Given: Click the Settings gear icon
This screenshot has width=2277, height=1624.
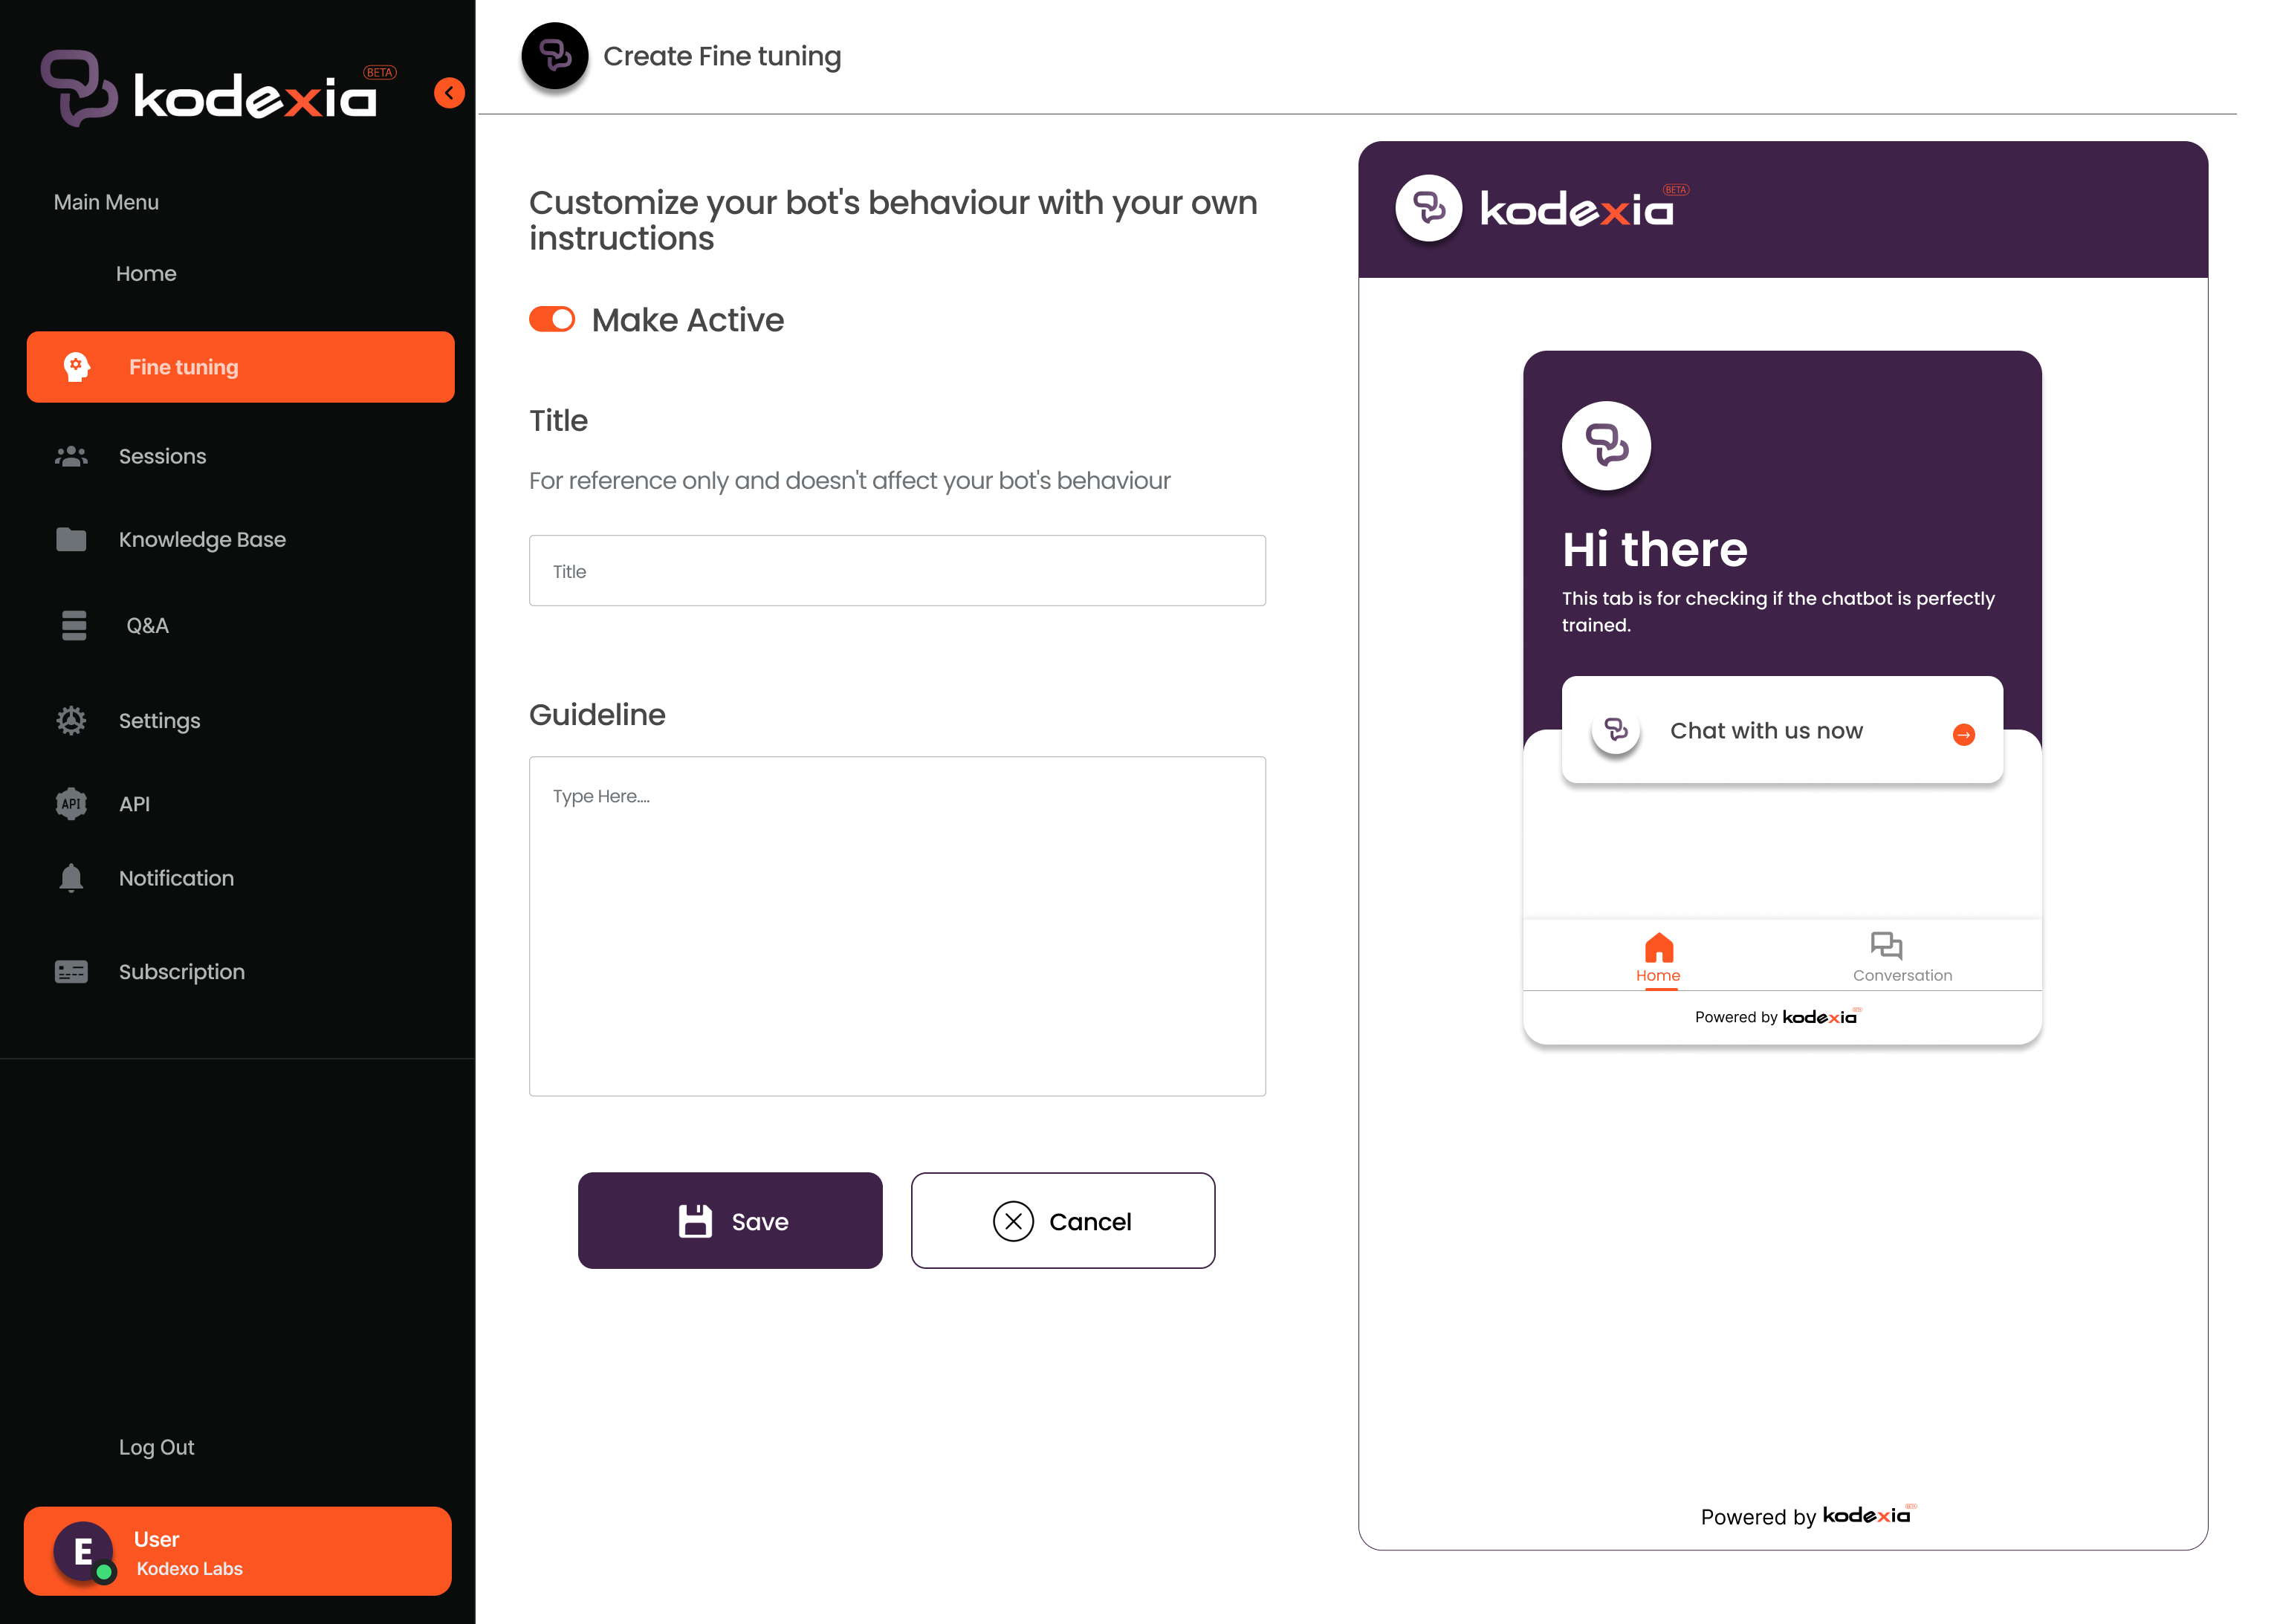Looking at the screenshot, I should (x=72, y=719).
